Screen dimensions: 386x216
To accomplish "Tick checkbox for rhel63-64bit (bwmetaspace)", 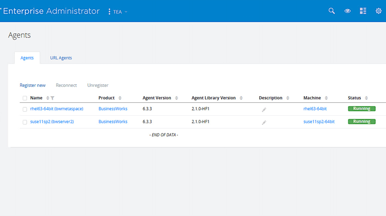I will (25, 109).
